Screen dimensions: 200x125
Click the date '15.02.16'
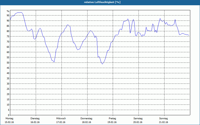(x=9, y=122)
